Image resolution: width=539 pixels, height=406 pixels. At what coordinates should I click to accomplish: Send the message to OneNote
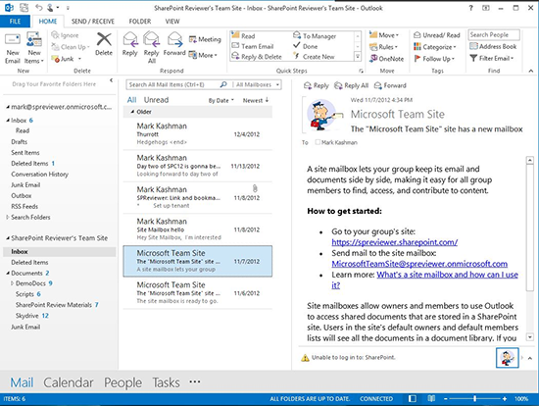coord(387,59)
